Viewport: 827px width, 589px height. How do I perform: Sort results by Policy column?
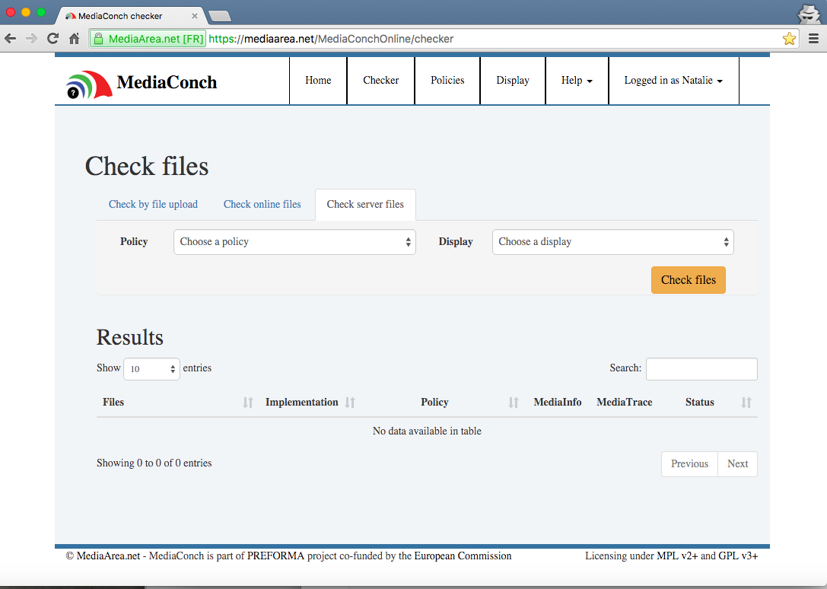tap(514, 403)
